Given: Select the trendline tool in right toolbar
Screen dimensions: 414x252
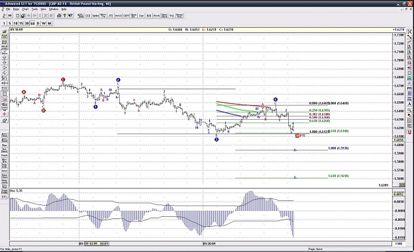Looking at the screenshot, I should pos(409,42).
